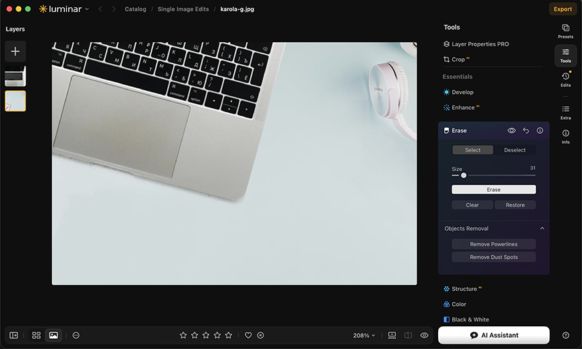Expand the Enhance tool

[463, 108]
